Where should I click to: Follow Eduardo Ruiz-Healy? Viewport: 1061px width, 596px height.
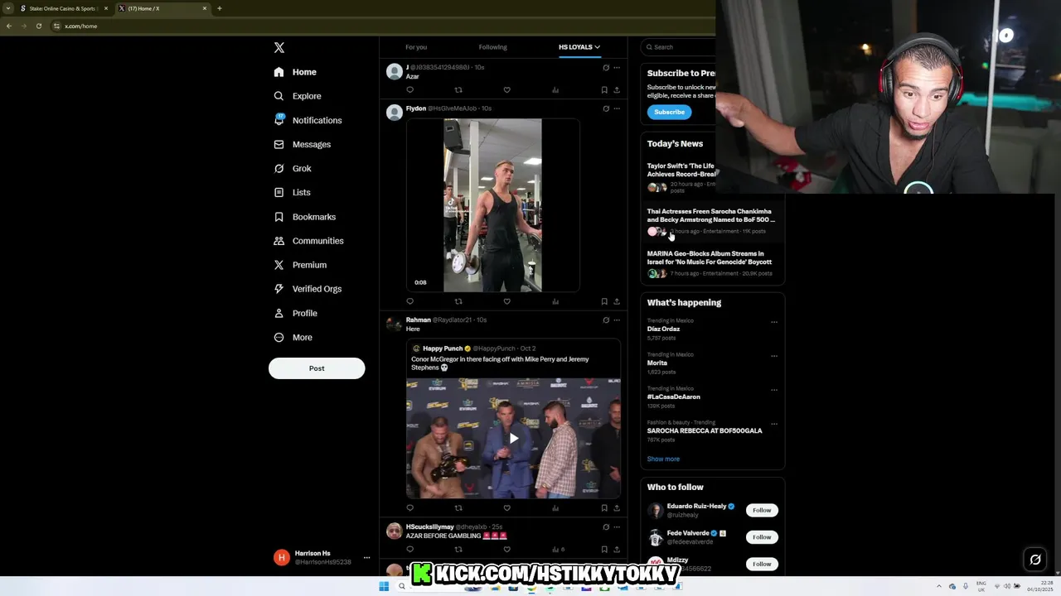pos(762,510)
